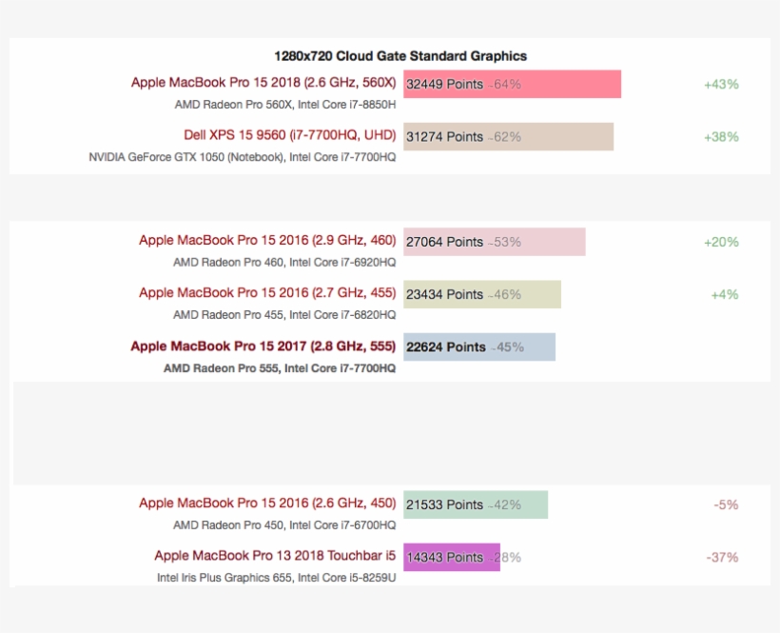This screenshot has height=633, width=780.
Task: Select bold Apple MacBook Pro 15 2017 entry
Action: point(263,346)
